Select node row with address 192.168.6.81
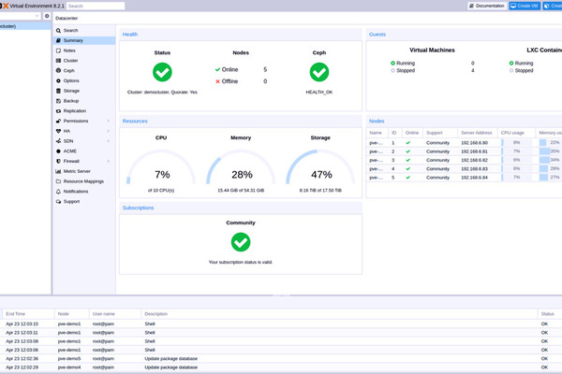 (465, 151)
